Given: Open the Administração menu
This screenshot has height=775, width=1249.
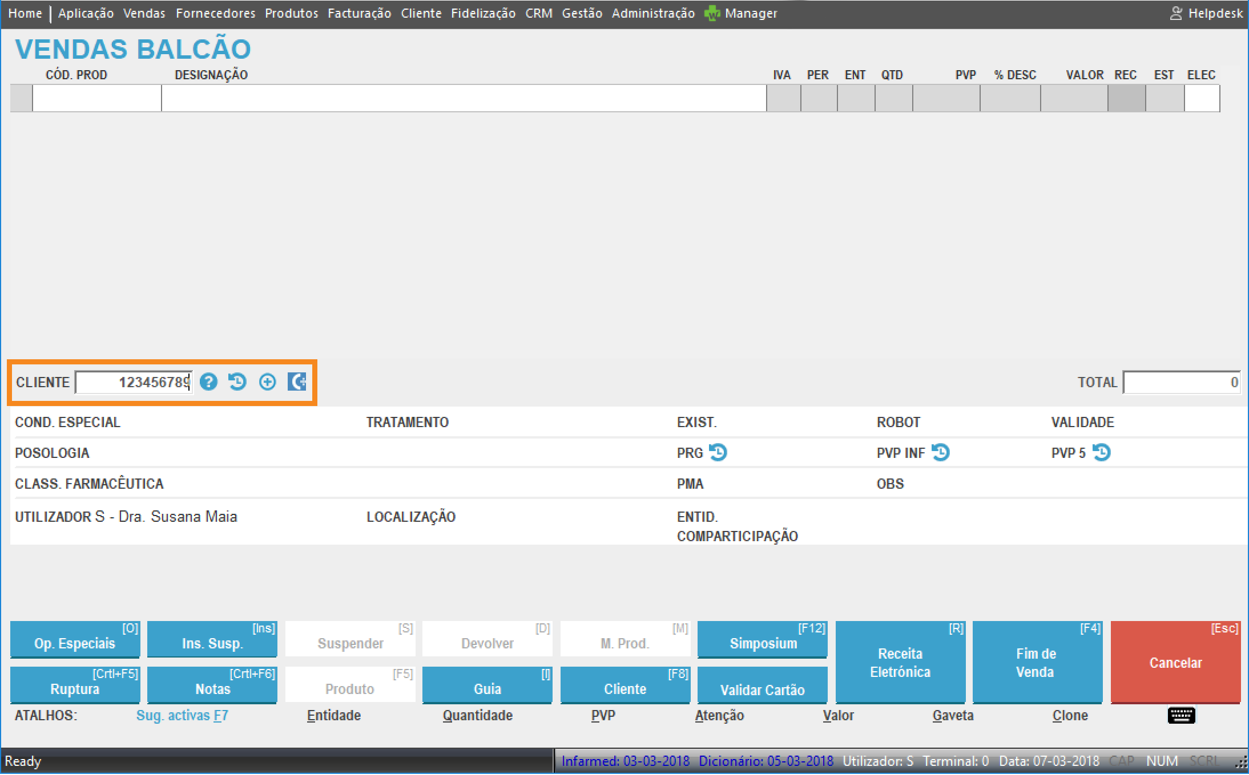Looking at the screenshot, I should tap(653, 13).
